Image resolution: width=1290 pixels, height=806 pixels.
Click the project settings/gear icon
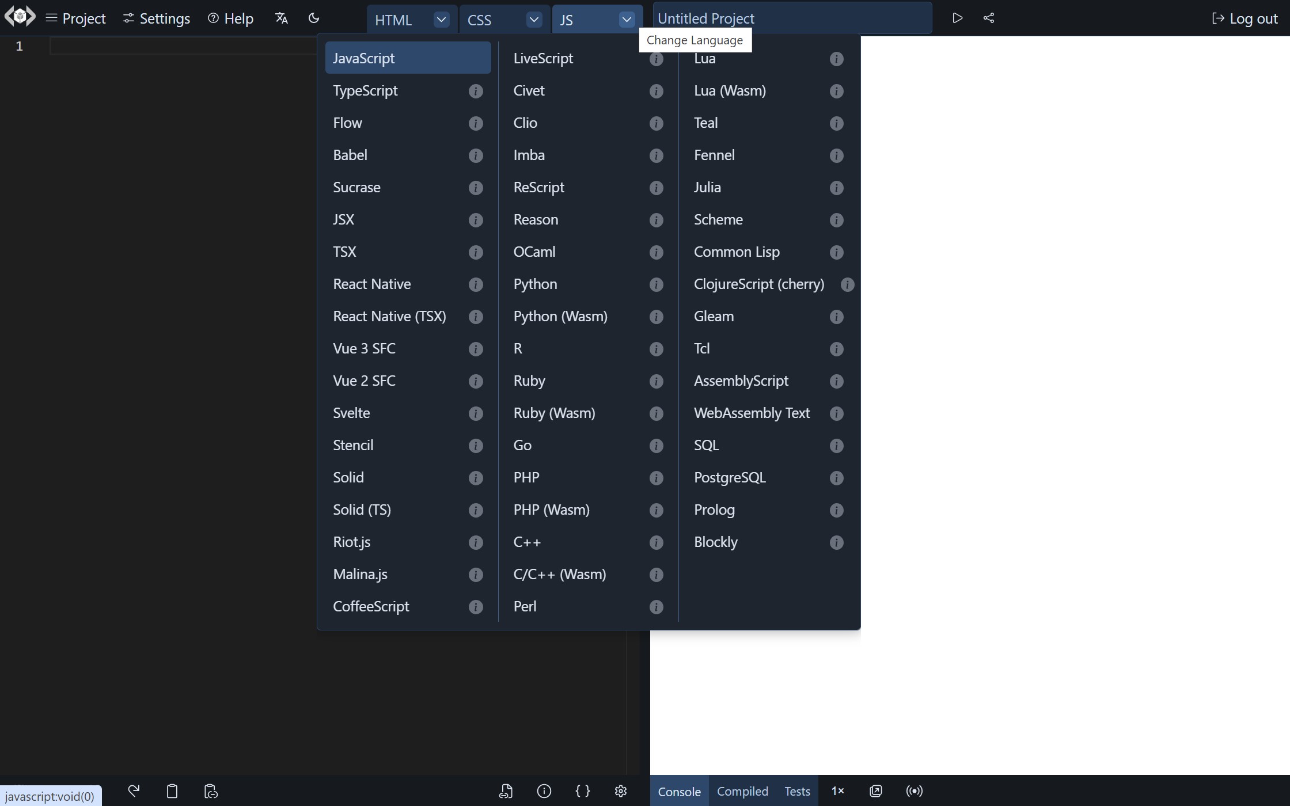[620, 791]
